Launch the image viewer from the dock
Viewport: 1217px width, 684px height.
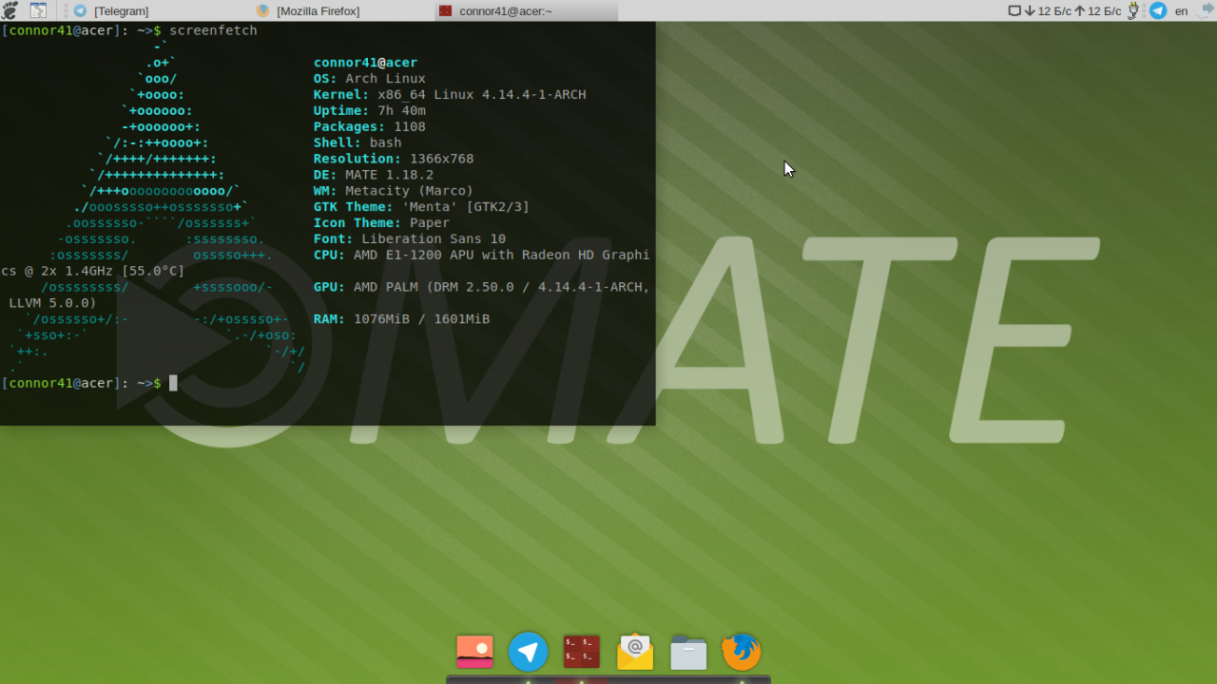pyautogui.click(x=474, y=652)
